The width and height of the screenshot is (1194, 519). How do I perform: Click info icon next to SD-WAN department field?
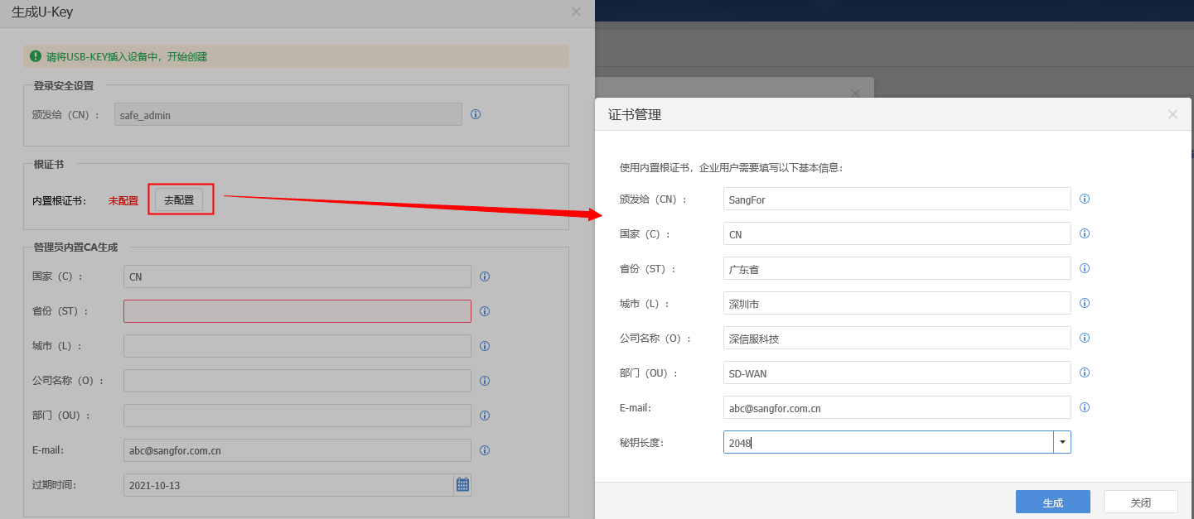[1085, 372]
